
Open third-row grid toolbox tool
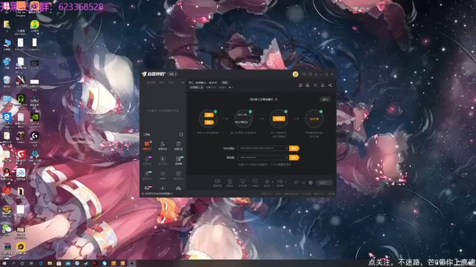[x=178, y=175]
